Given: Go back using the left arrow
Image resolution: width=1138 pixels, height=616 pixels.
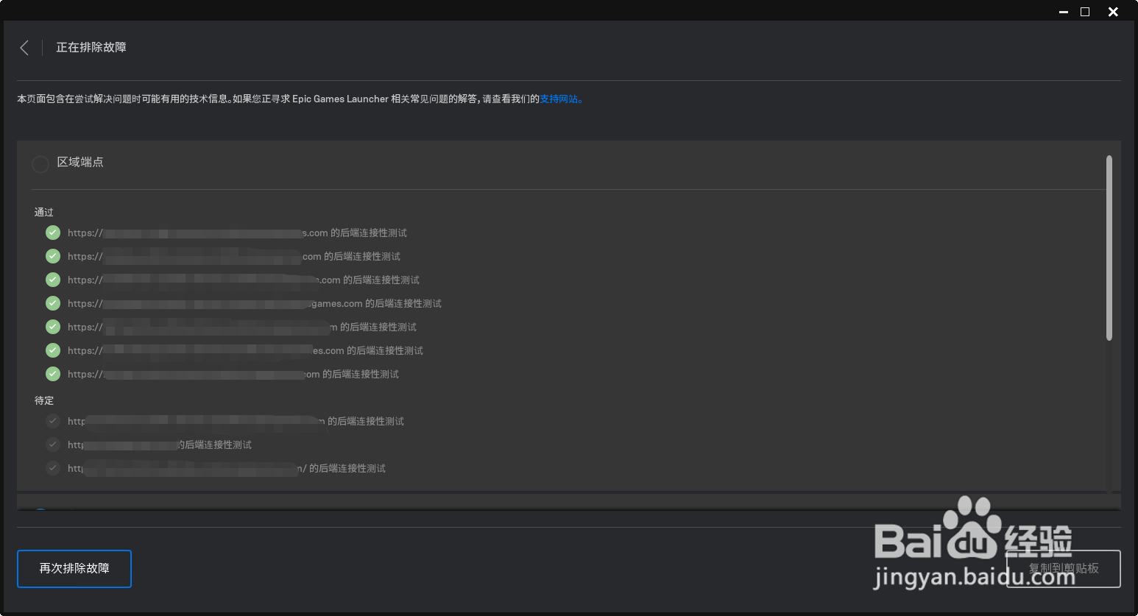Looking at the screenshot, I should 24,48.
